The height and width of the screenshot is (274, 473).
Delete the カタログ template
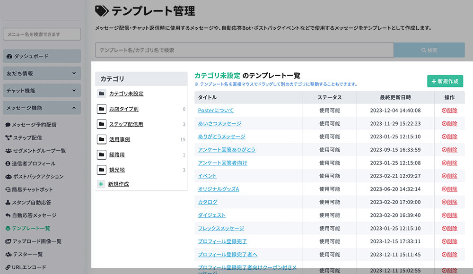coord(449,202)
